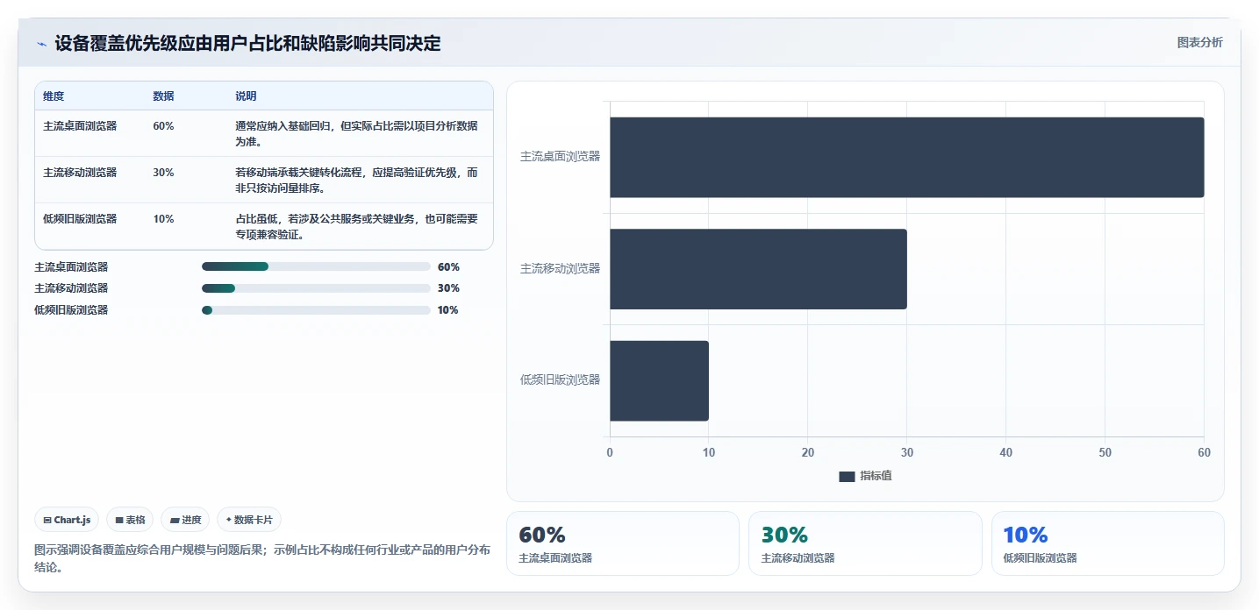The width and height of the screenshot is (1259, 610).
Task: Click the 说明 column header
Action: pos(246,96)
